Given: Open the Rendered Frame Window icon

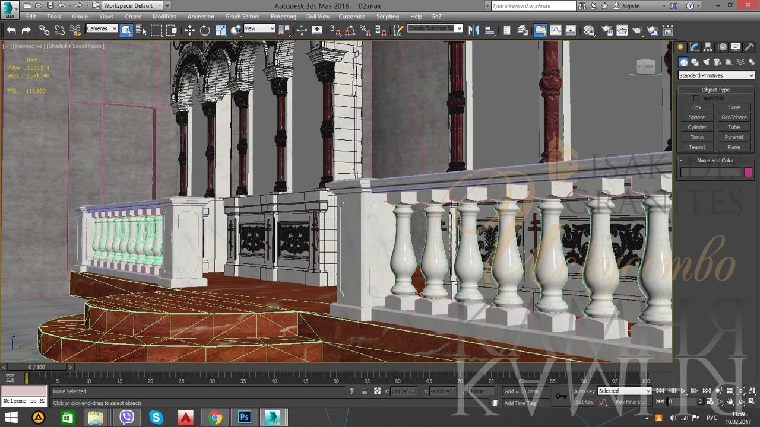Looking at the screenshot, I should click(622, 30).
